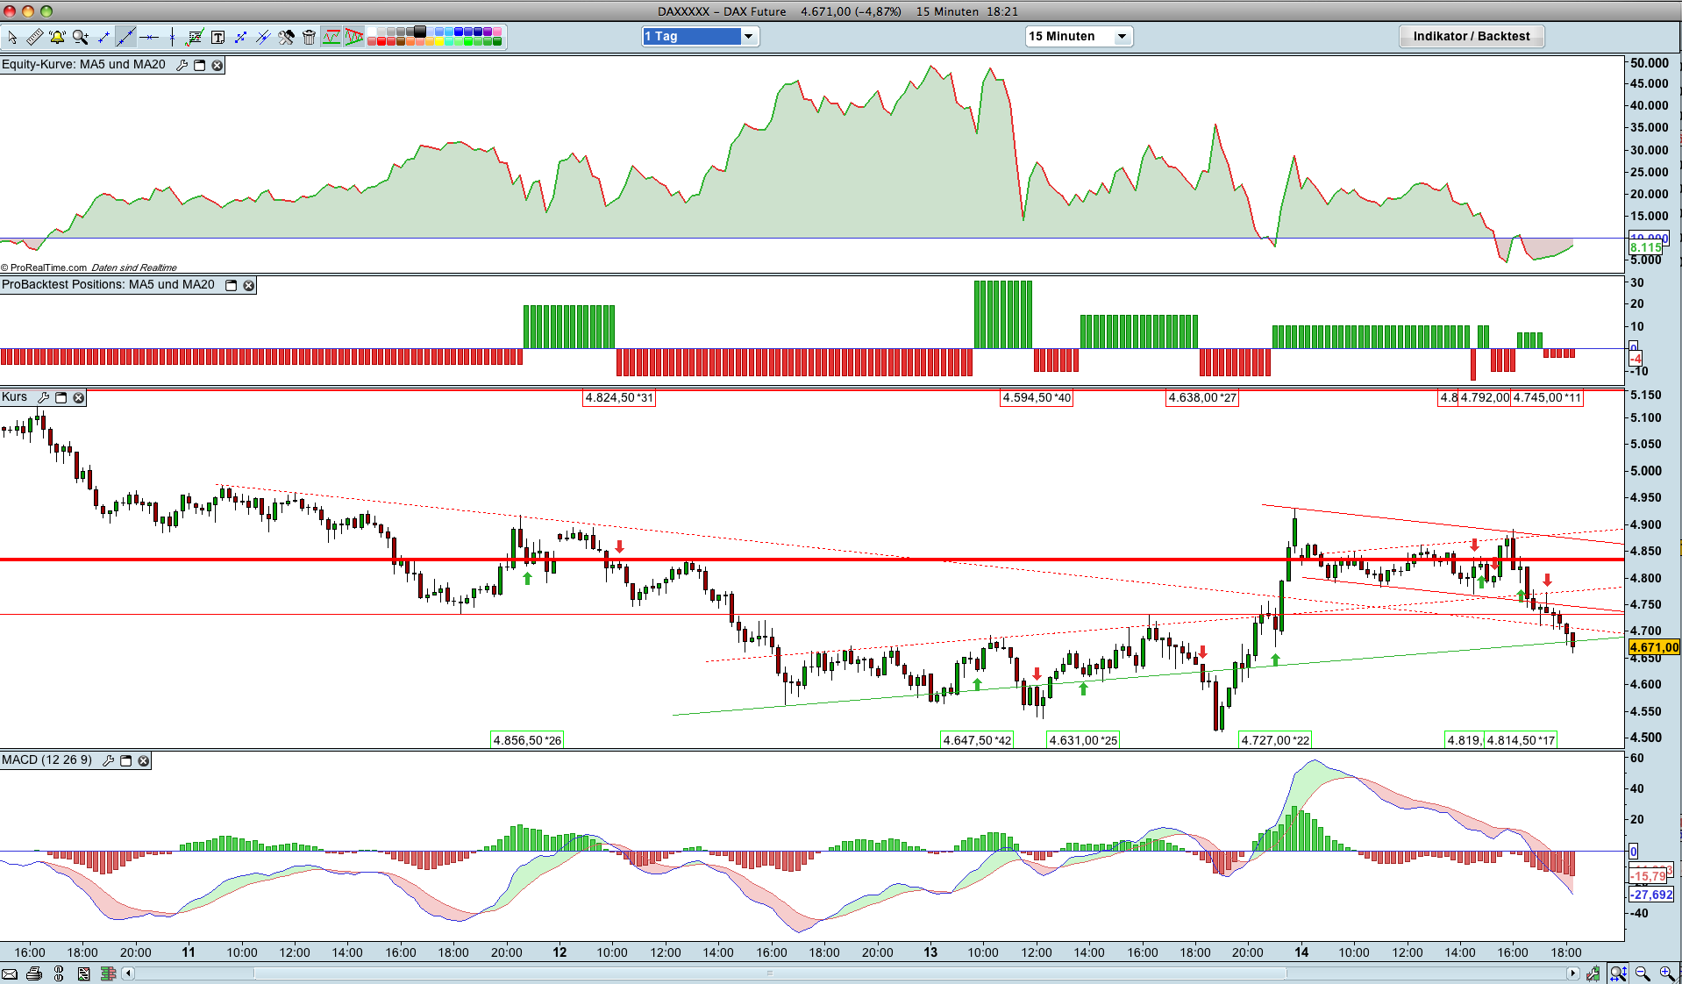
Task: Close the Equity-Kurve panel
Action: point(217,65)
